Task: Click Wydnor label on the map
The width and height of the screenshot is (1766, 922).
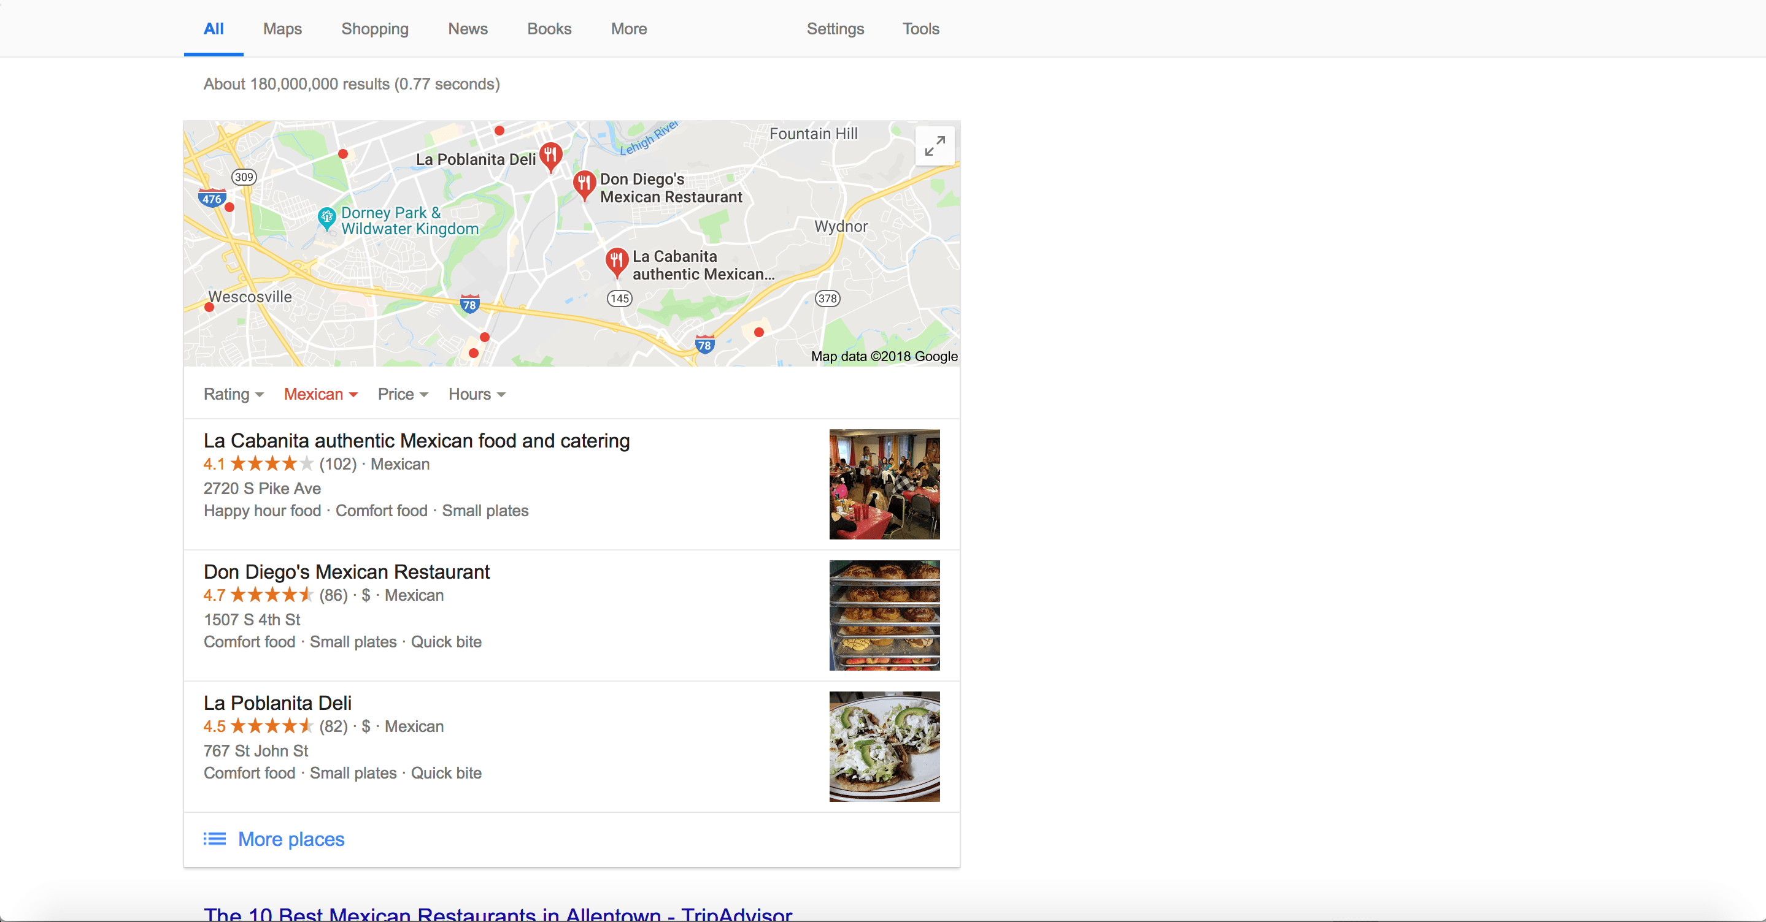Action: 841,226
